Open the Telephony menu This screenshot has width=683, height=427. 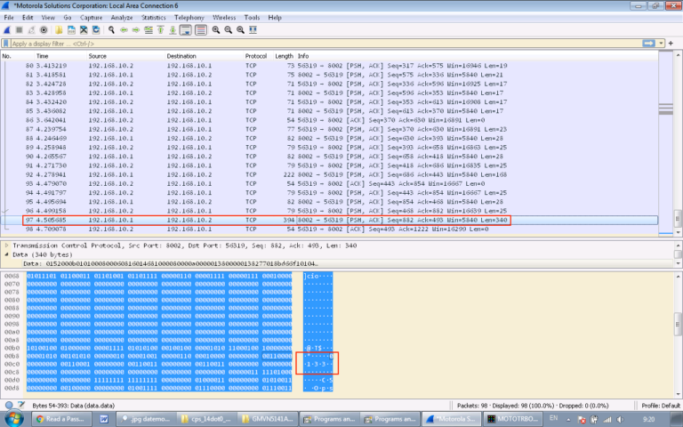(x=189, y=17)
